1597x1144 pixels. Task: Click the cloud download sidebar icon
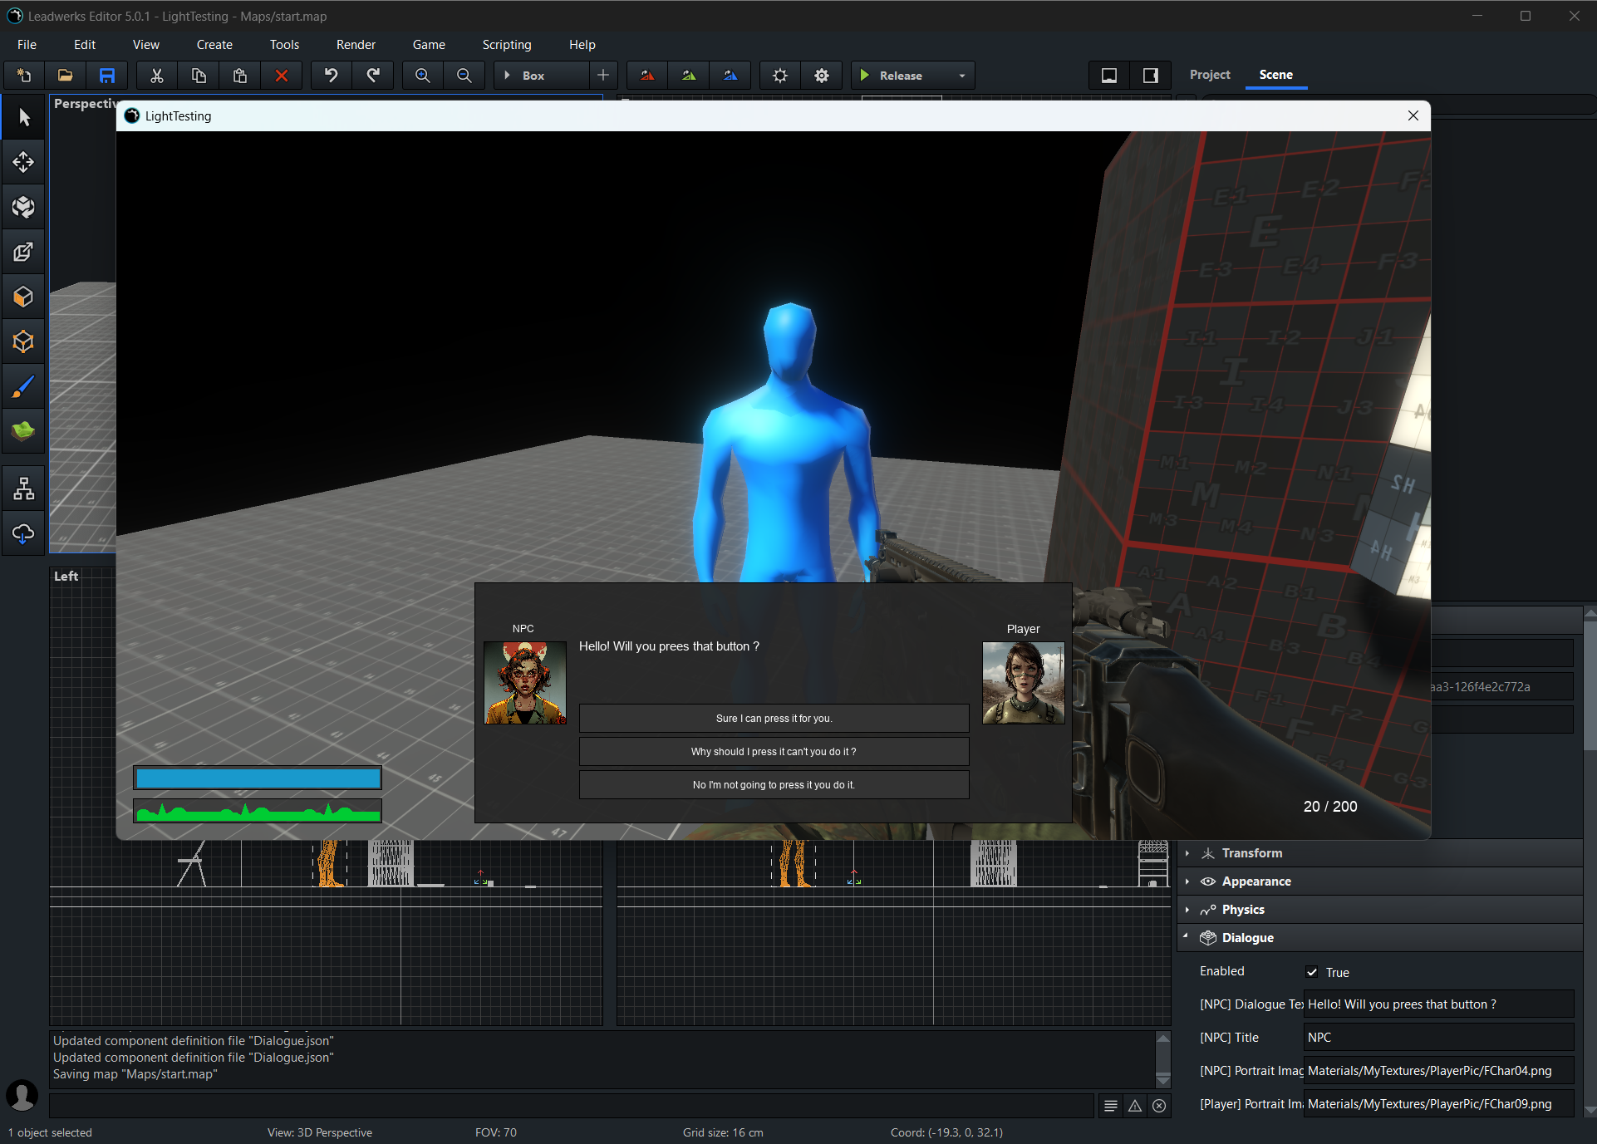click(x=23, y=533)
